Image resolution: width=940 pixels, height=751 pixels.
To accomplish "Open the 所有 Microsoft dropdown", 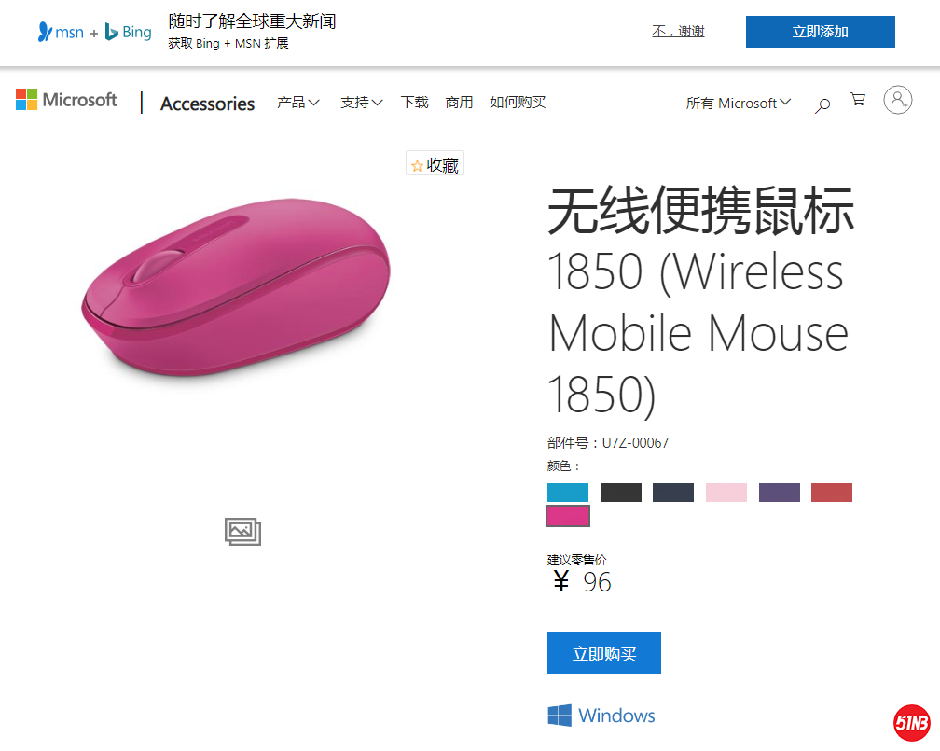I will click(738, 103).
